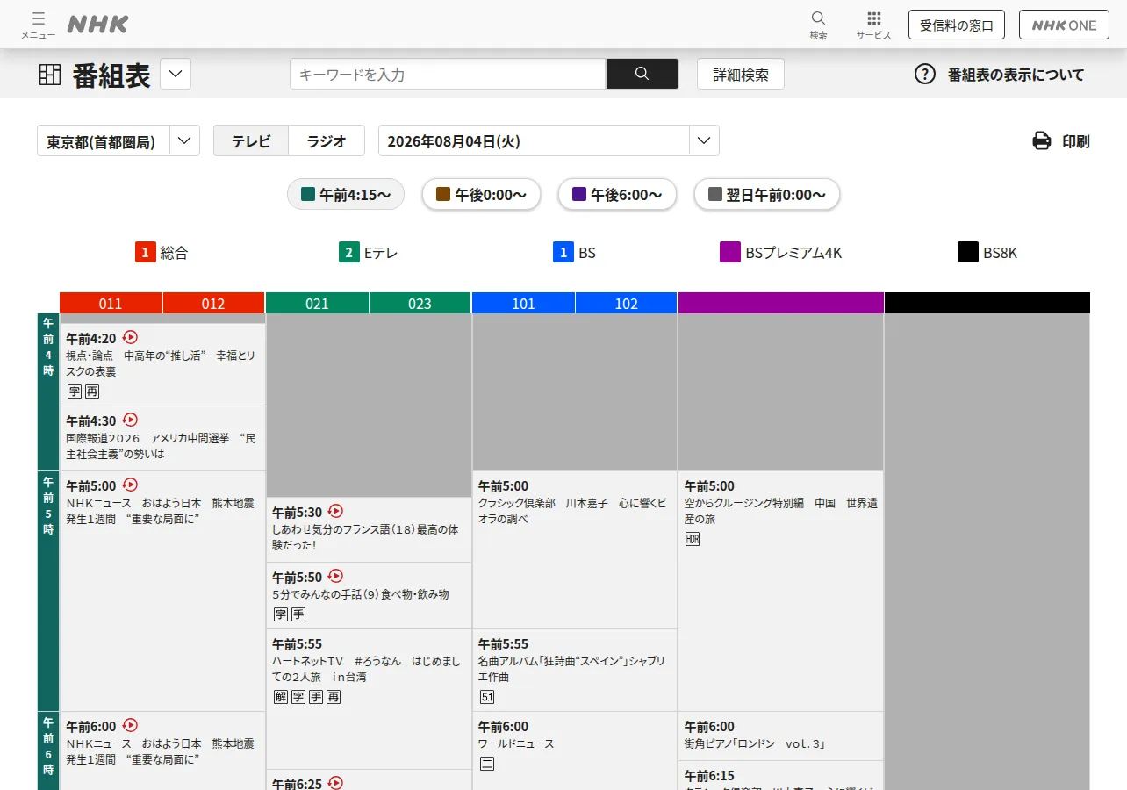Click the 手 sign-language badge under 5分でみんなの手話
Screen dimensions: 1127x790
pos(298,614)
